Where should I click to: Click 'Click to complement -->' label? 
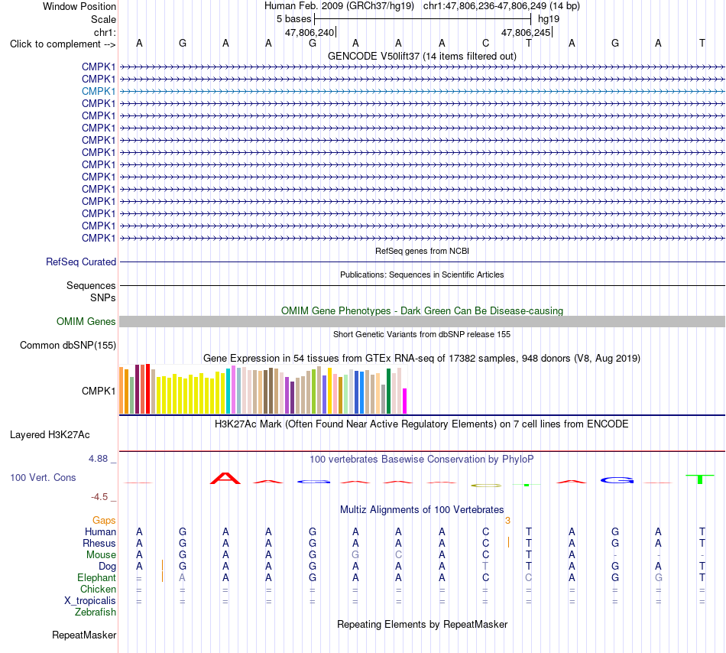pyautogui.click(x=63, y=44)
